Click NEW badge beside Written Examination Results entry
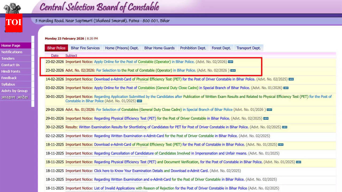 pos(285,127)
